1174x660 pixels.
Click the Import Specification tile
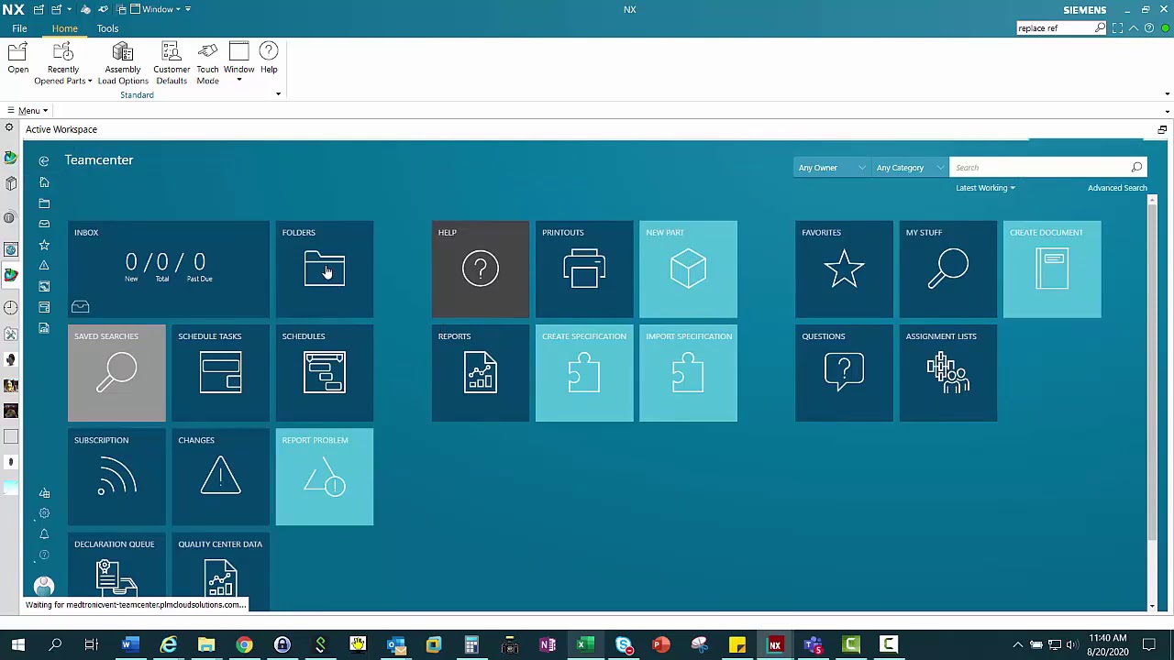pos(688,373)
